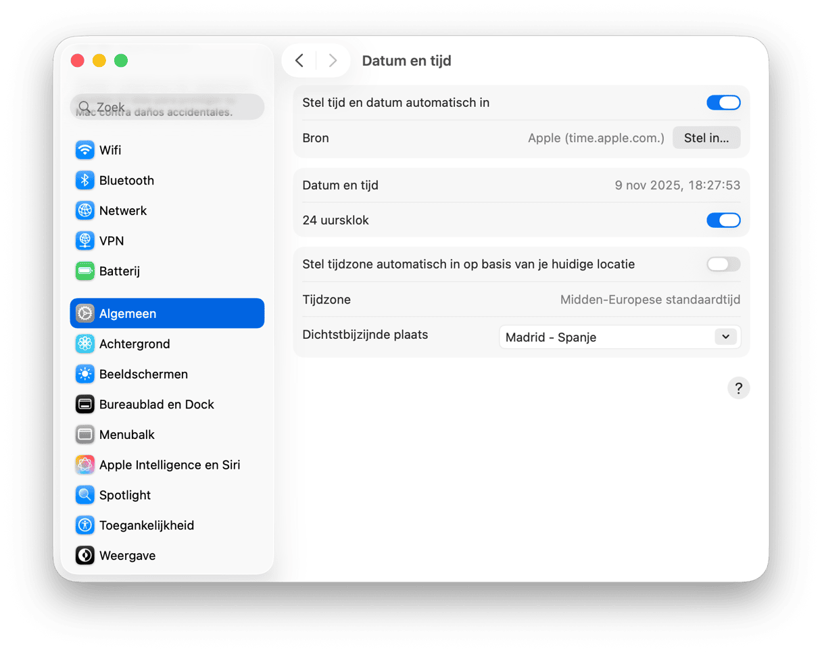Select Algemeen in the sidebar
The height and width of the screenshot is (652, 822).
[x=167, y=314]
